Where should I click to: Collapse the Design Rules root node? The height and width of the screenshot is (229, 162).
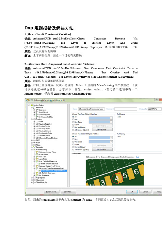[x=29, y=105]
